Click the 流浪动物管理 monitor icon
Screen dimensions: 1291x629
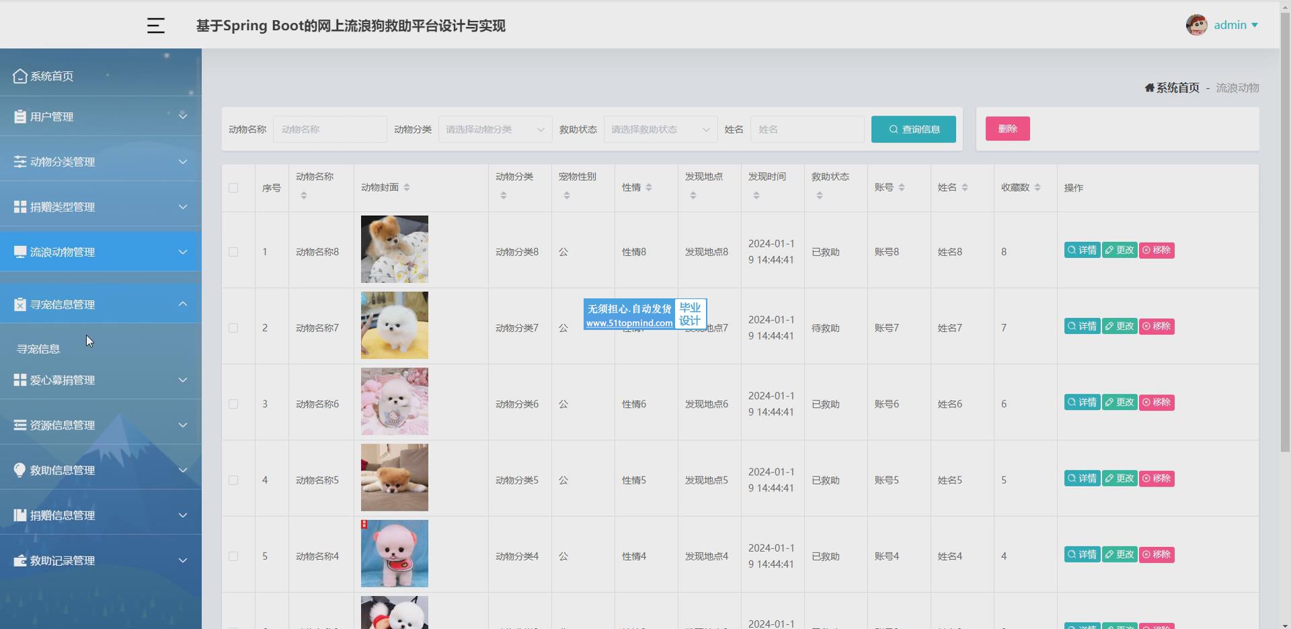click(20, 251)
